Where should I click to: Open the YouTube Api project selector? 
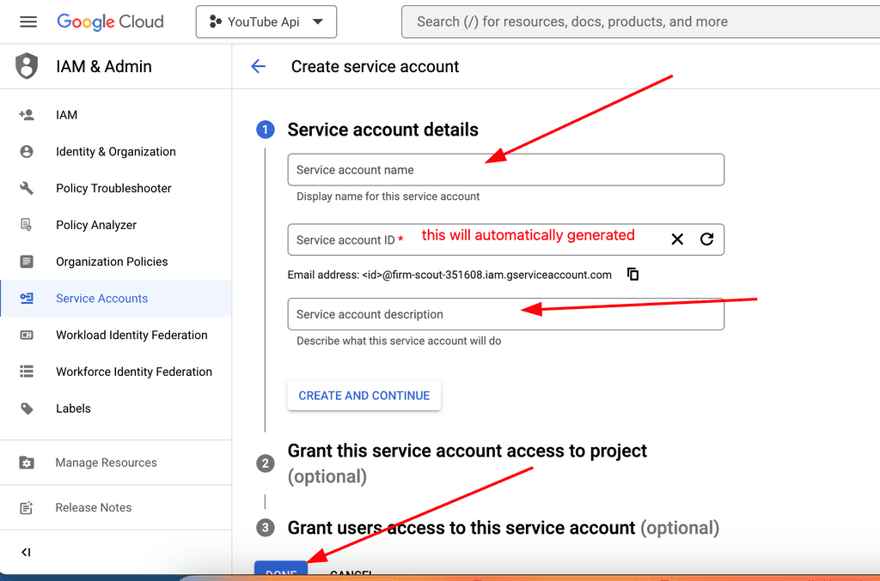tap(266, 21)
